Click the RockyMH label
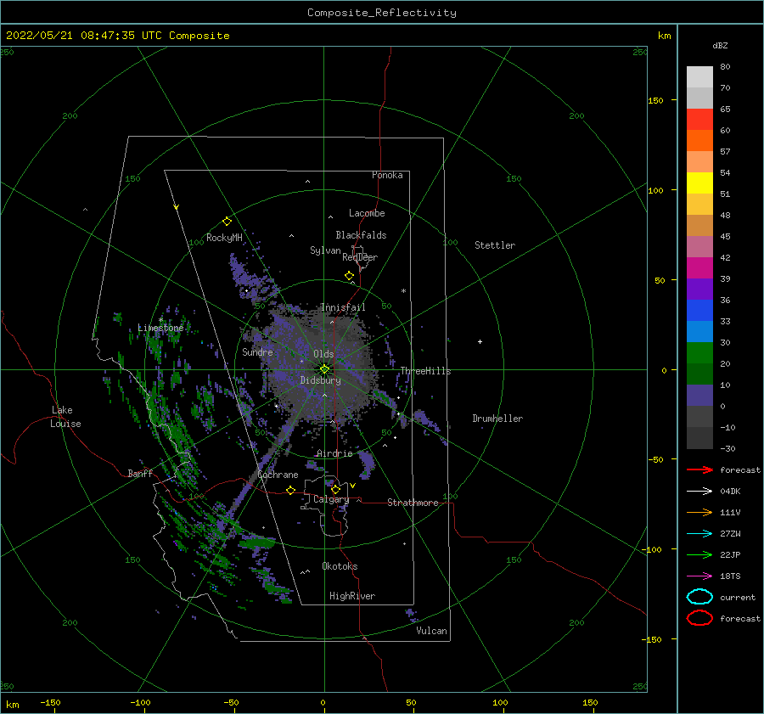The width and height of the screenshot is (764, 714). click(224, 238)
